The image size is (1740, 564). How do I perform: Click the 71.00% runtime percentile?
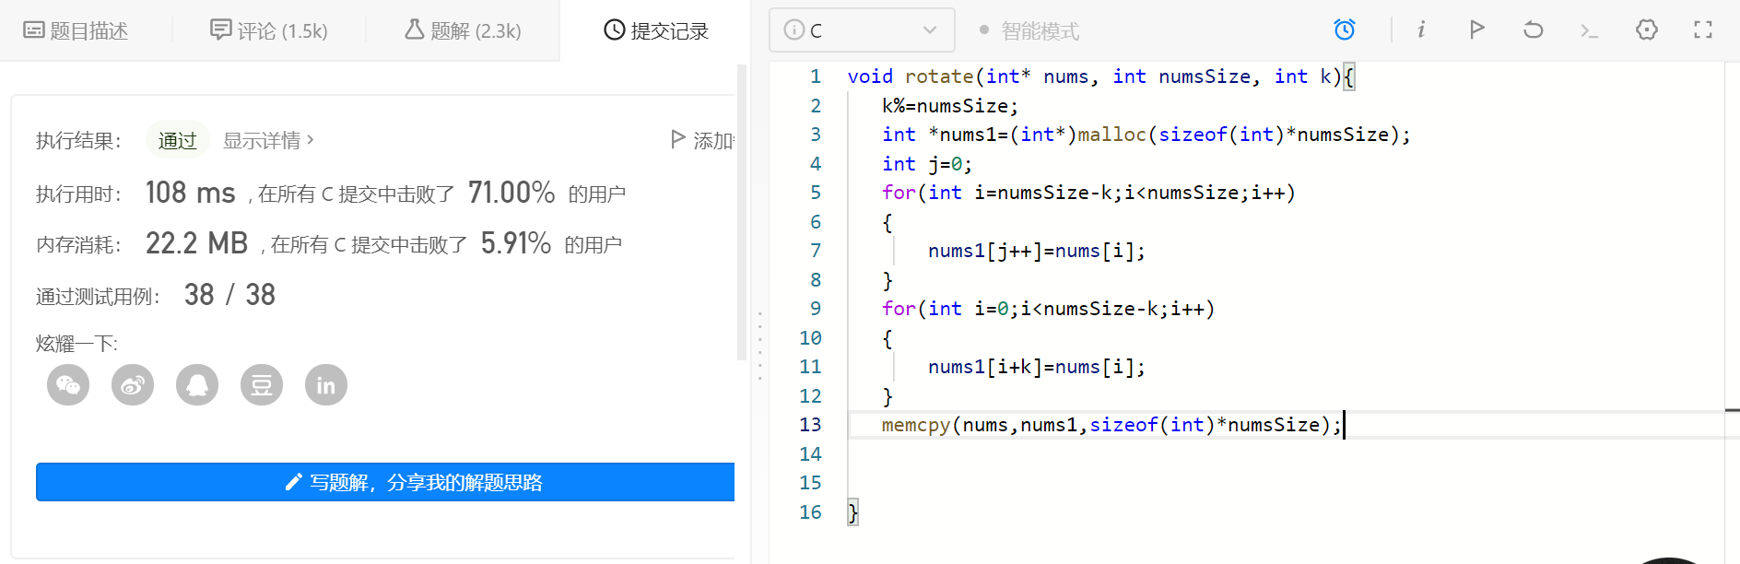click(x=511, y=193)
